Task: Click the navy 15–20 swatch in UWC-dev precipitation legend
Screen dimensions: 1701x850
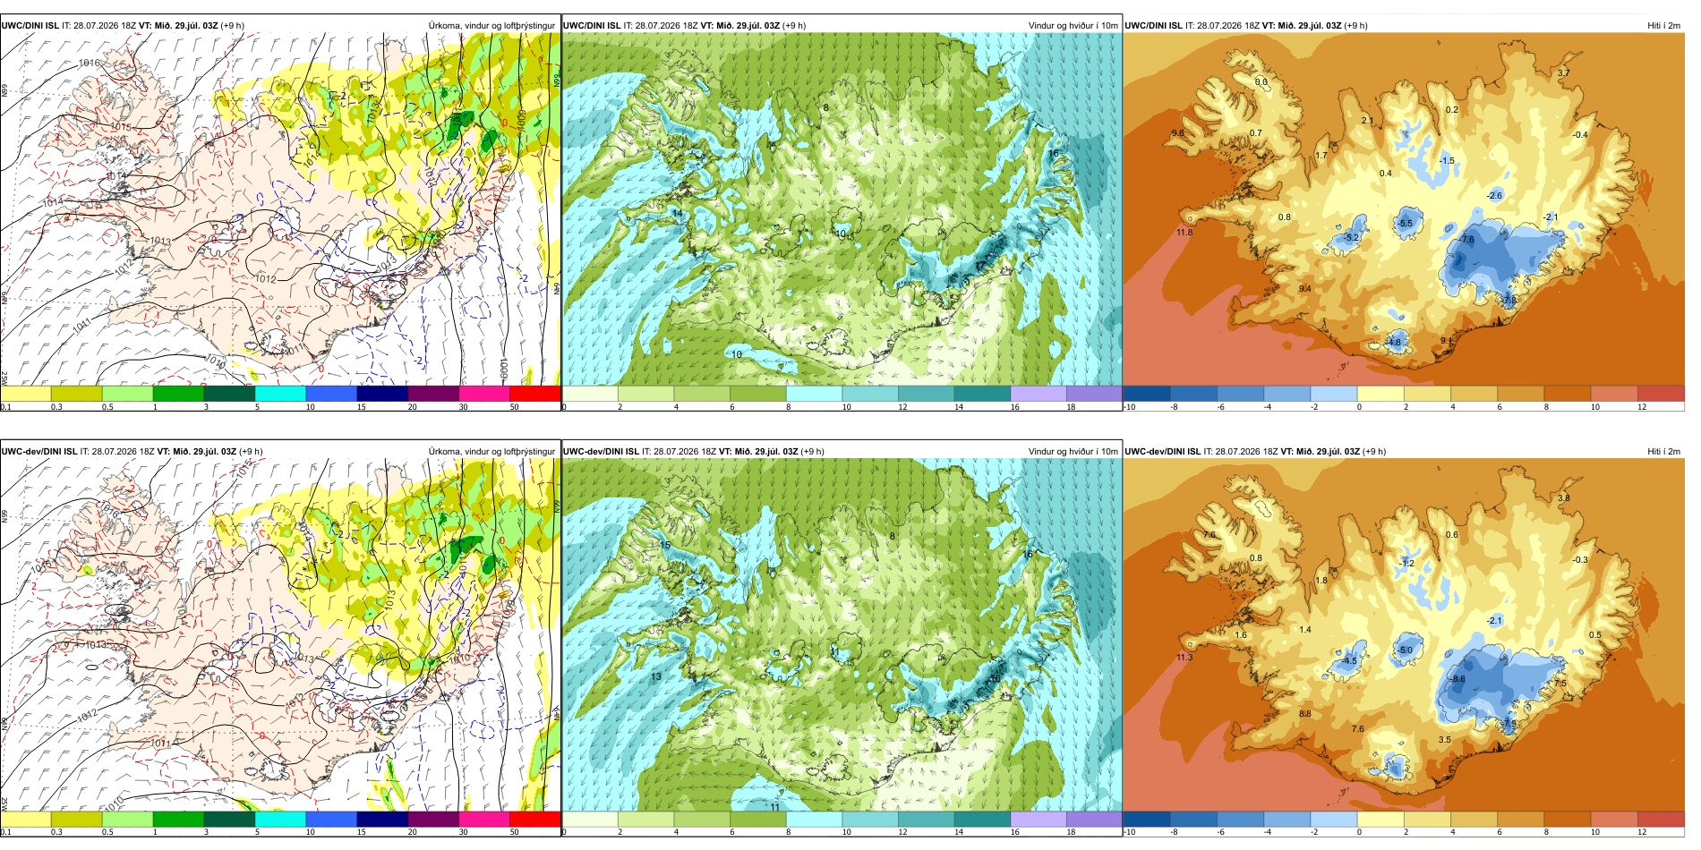Action: click(x=382, y=819)
